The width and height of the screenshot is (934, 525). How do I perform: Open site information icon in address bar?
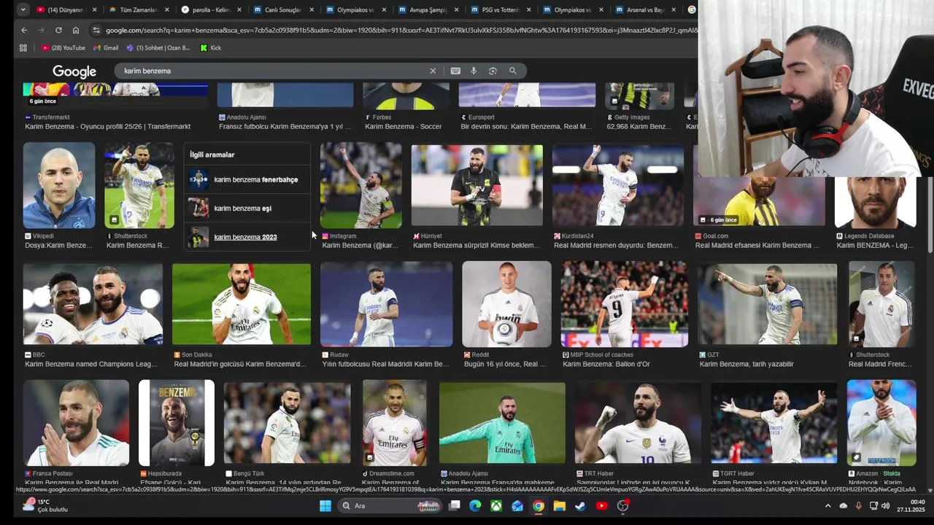pyautogui.click(x=96, y=30)
